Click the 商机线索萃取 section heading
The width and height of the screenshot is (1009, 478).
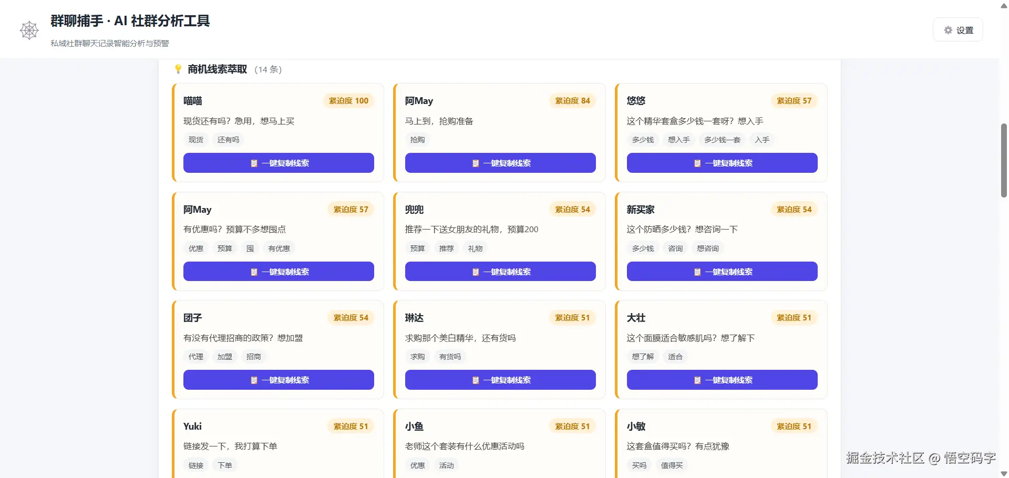point(217,69)
